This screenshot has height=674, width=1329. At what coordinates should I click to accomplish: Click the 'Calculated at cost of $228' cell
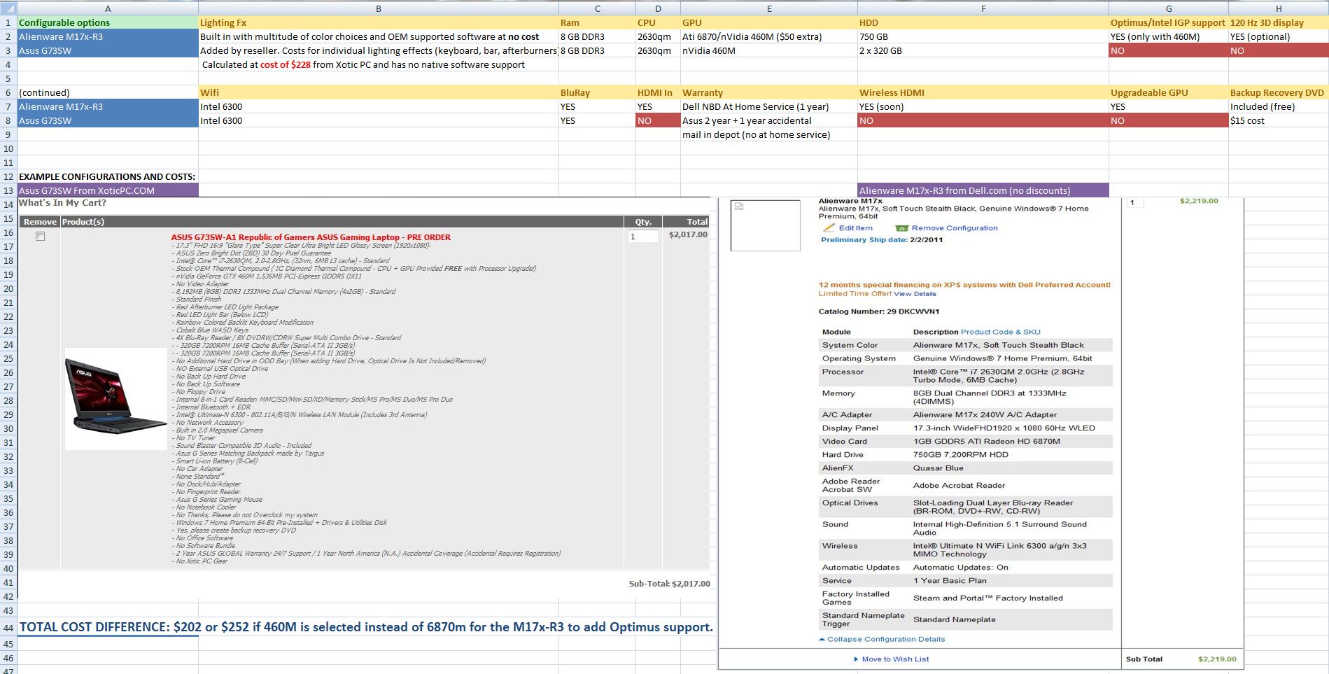click(x=379, y=64)
